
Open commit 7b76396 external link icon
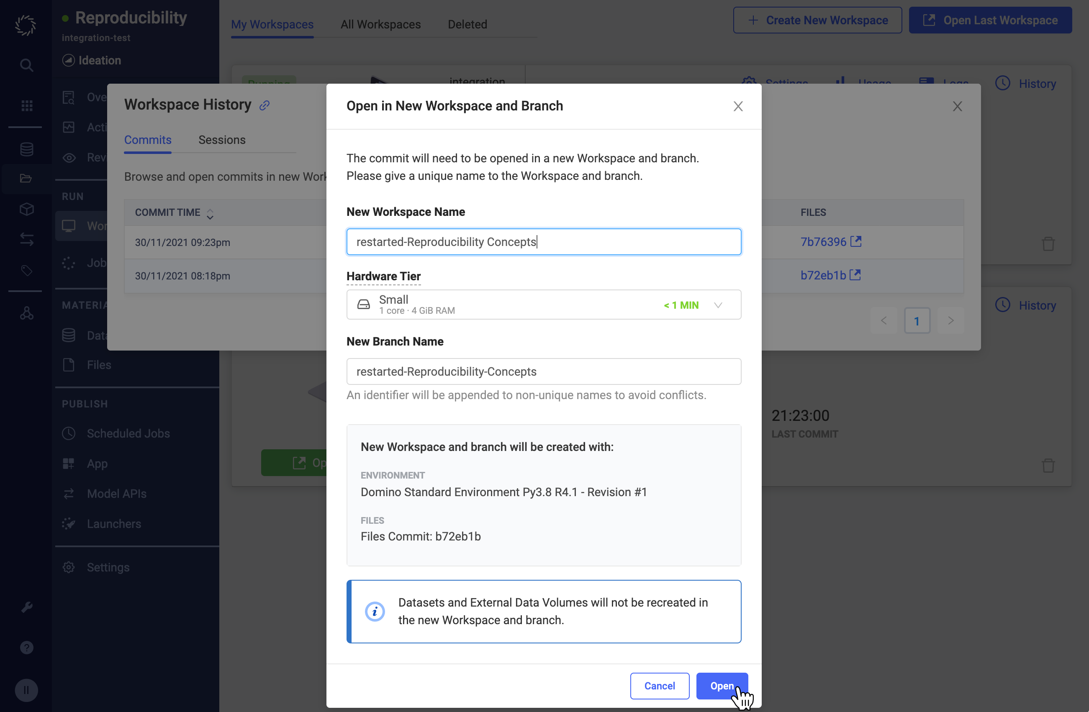(x=855, y=241)
